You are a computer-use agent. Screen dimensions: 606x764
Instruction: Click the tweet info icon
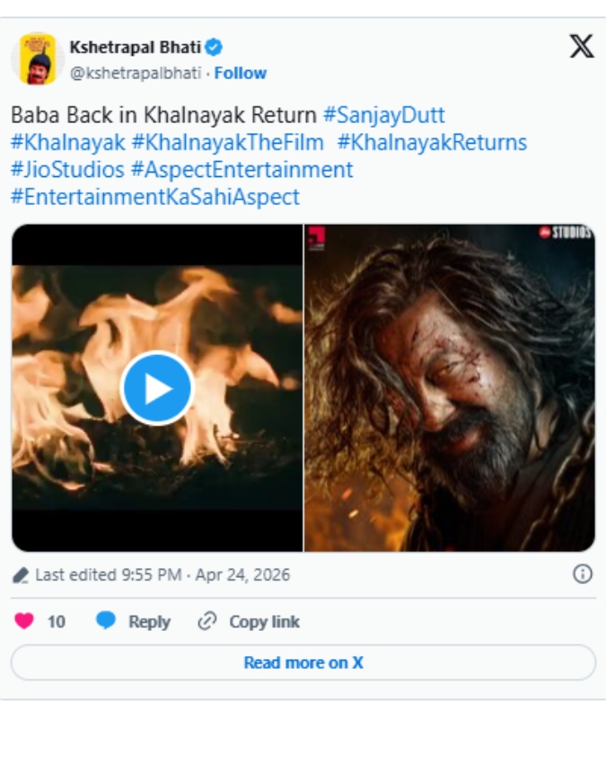582,574
